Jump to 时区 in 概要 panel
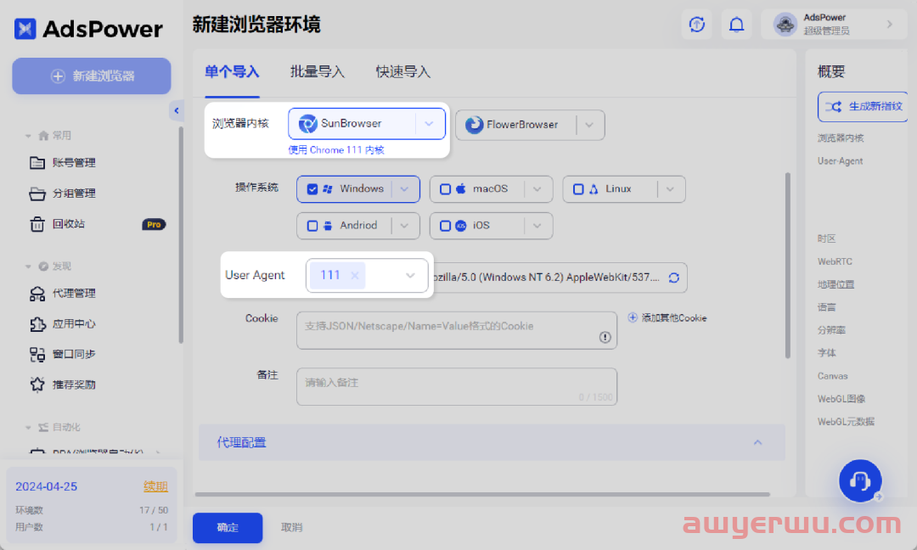 tap(826, 239)
